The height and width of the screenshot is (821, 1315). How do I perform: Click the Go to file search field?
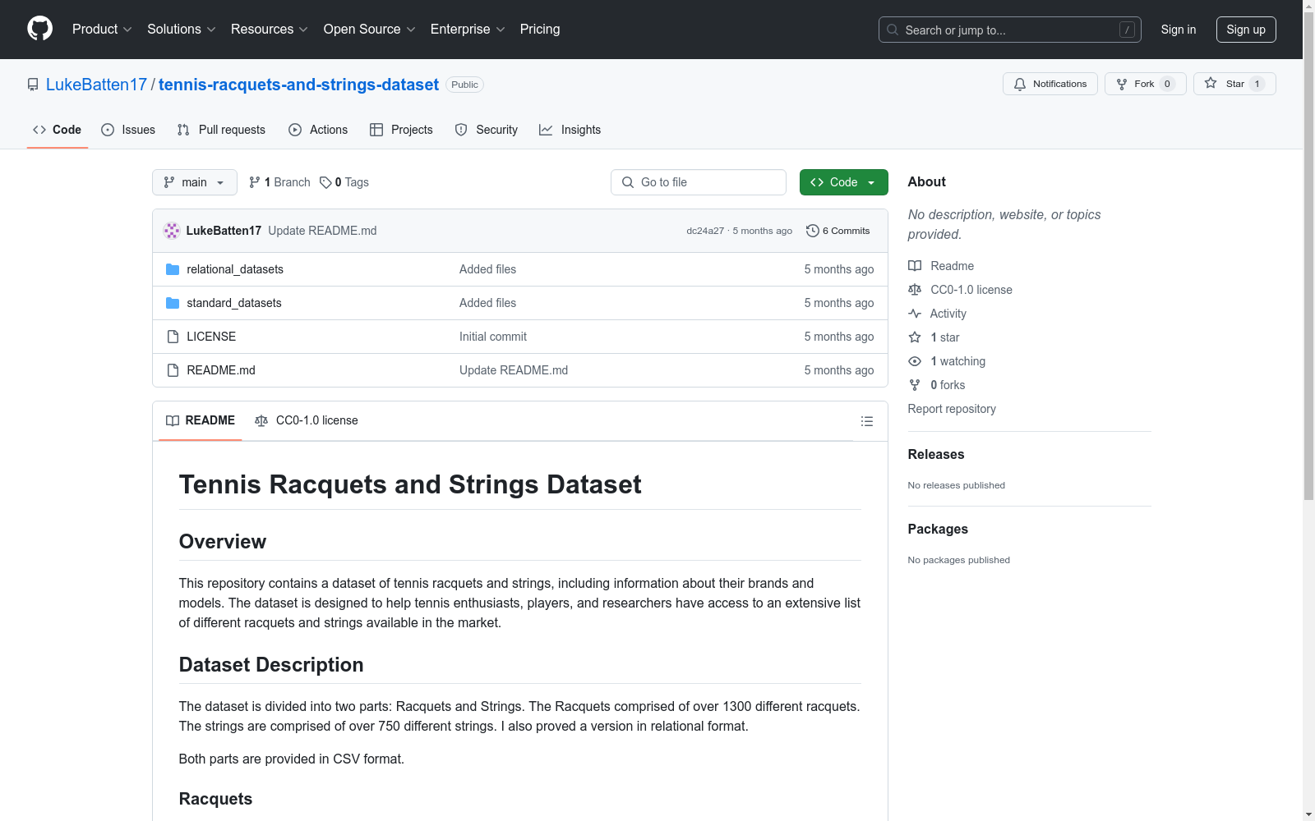[x=699, y=182]
